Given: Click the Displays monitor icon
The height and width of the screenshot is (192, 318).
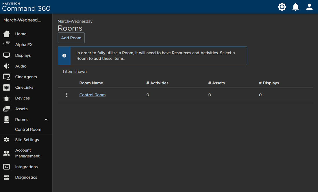Looking at the screenshot, I should pos(6,55).
